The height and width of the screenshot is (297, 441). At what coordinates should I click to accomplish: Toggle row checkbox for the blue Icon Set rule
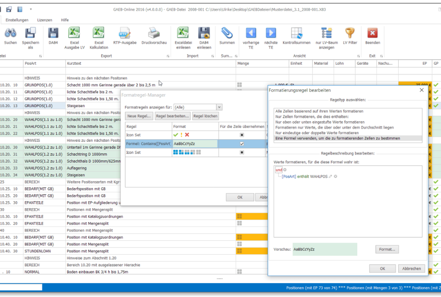pos(242,153)
